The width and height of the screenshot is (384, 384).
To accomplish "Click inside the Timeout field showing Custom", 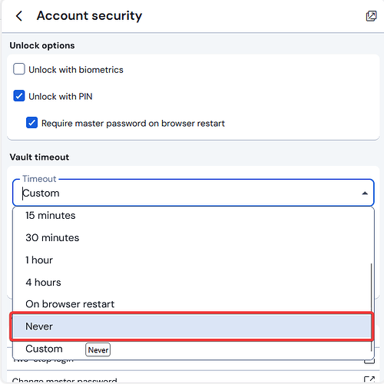I will (x=194, y=193).
